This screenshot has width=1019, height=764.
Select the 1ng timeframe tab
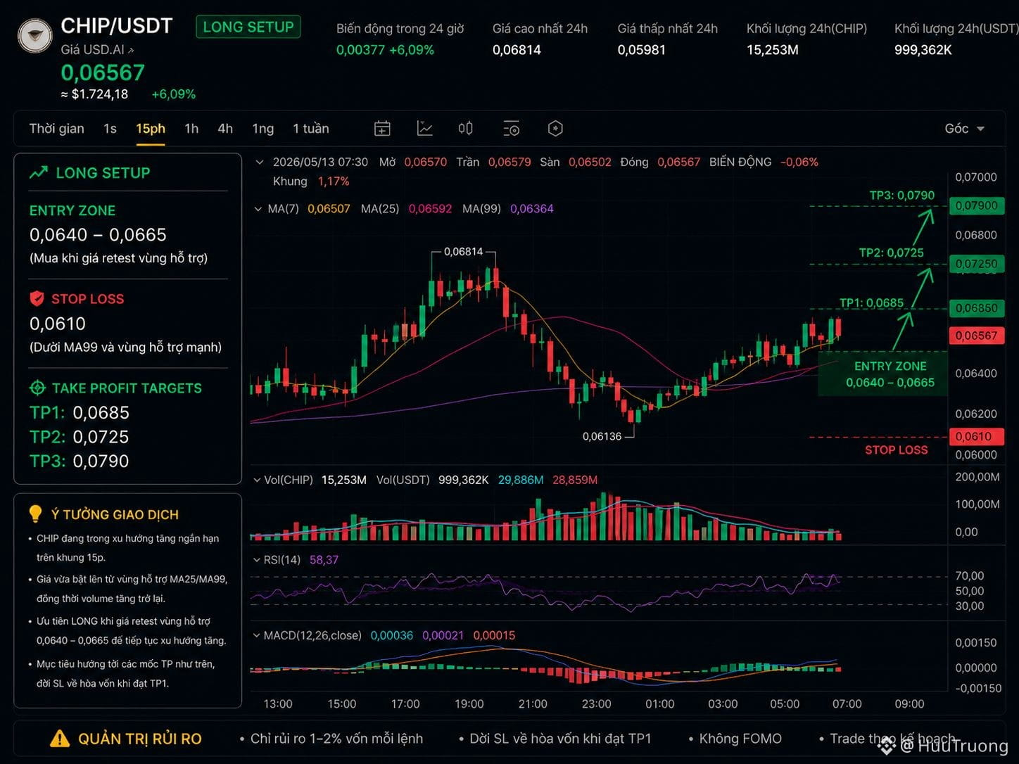tap(263, 128)
